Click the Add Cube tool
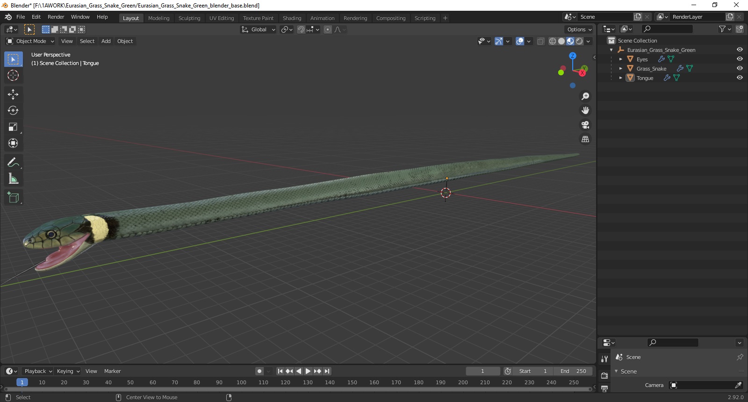This screenshot has width=748, height=402. (13, 197)
